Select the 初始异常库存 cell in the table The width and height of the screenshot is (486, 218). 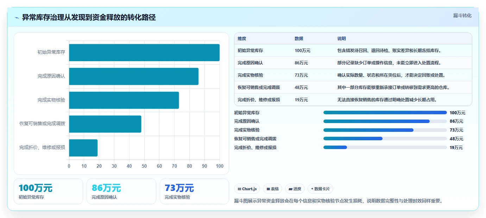[x=250, y=51]
